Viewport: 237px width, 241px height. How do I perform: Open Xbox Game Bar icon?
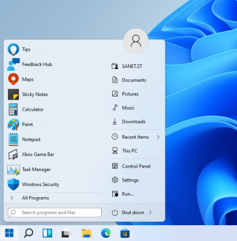13,155
